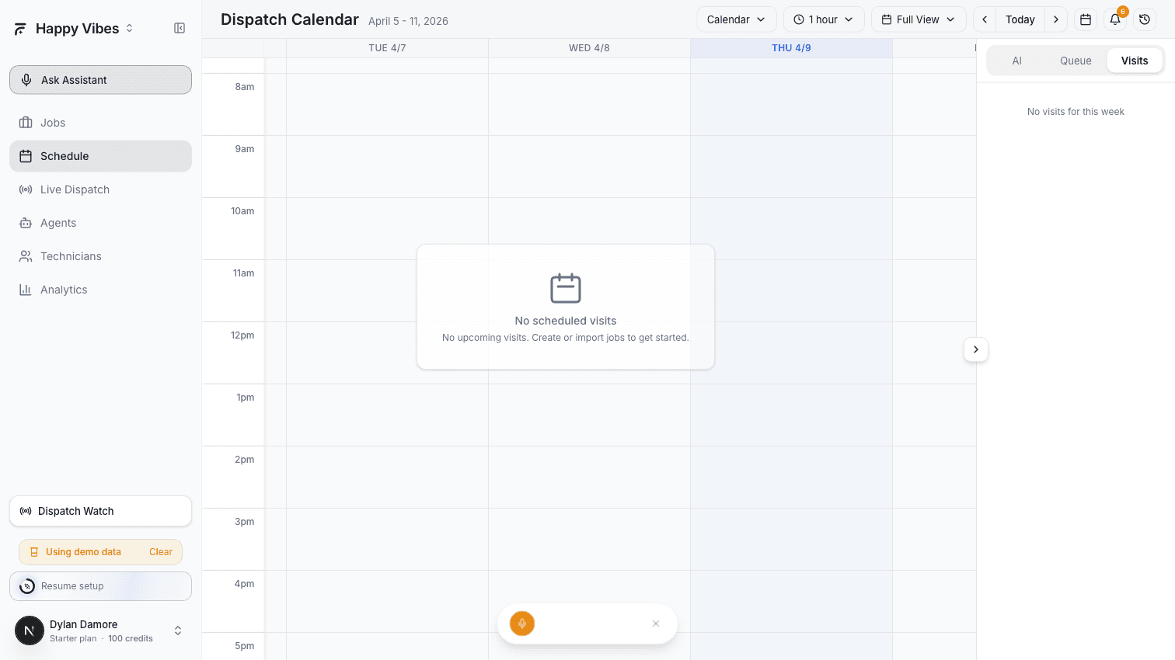This screenshot has height=660, width=1175.
Task: Open the Technicians page
Action: (70, 256)
